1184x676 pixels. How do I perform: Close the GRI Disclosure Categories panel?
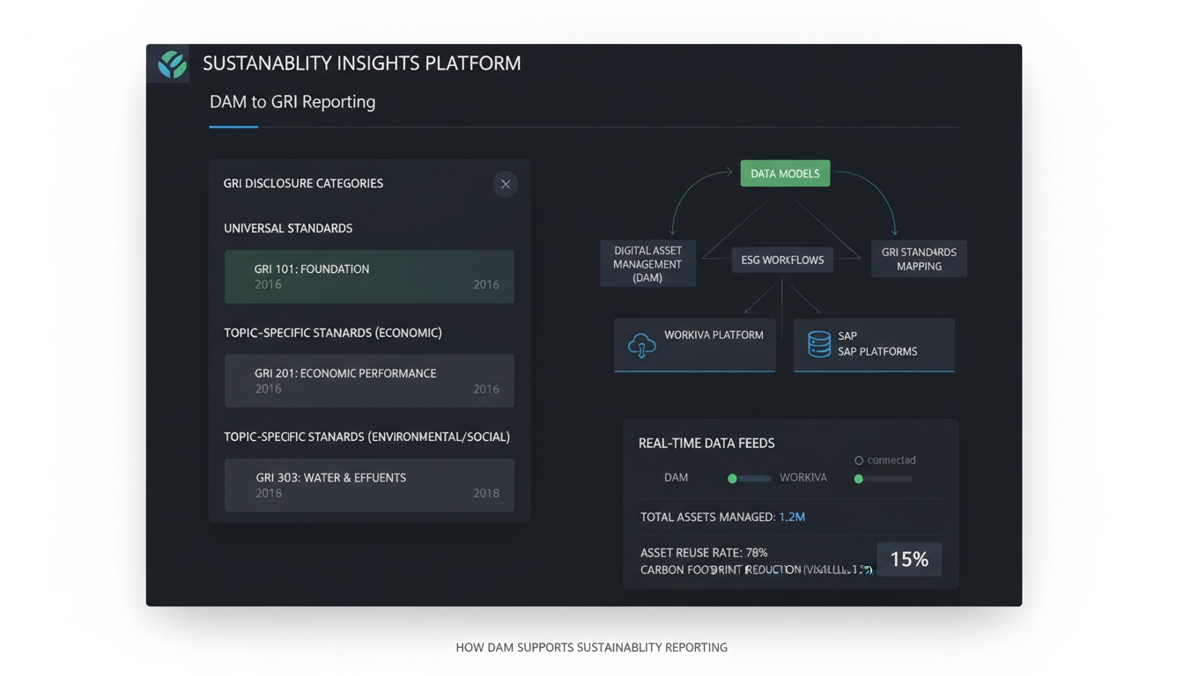click(x=505, y=184)
